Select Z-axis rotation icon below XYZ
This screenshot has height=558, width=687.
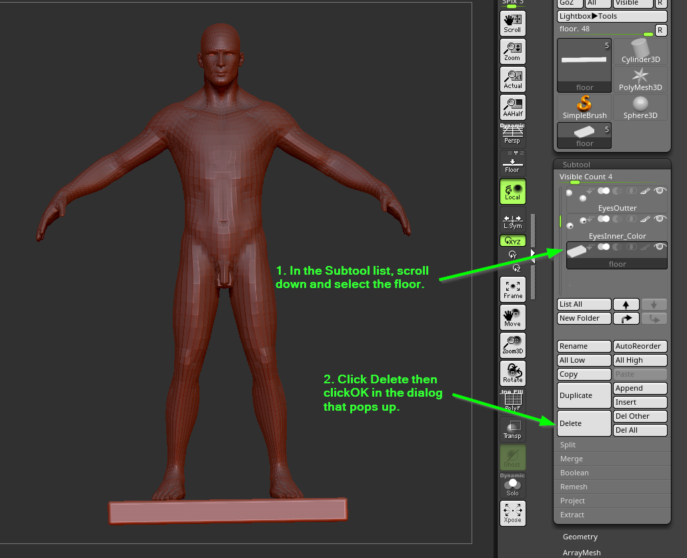[x=516, y=267]
